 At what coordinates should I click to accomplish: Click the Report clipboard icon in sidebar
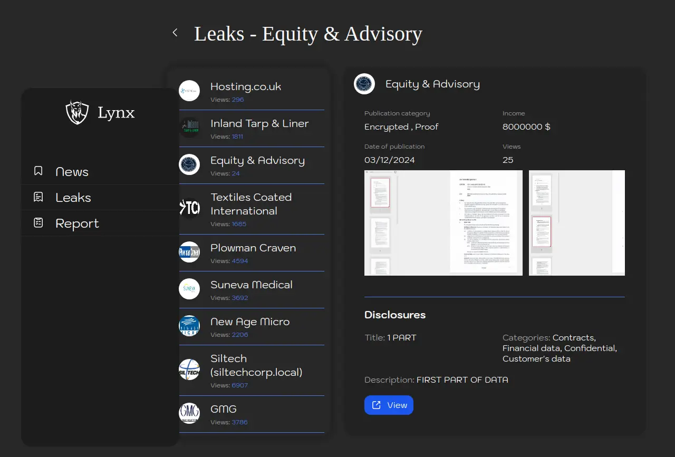(x=38, y=223)
